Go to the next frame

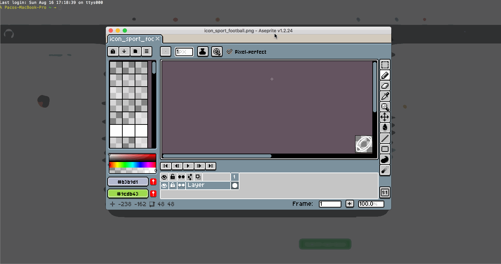coord(199,166)
